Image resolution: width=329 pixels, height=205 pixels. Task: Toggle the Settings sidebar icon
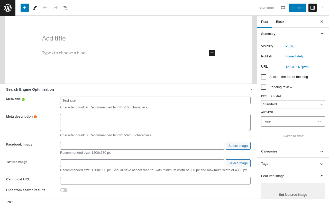(313, 8)
